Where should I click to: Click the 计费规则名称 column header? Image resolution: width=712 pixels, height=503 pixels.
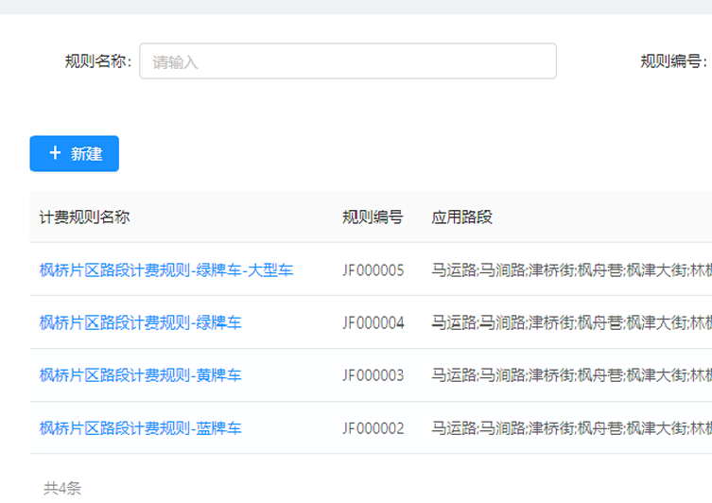point(85,217)
